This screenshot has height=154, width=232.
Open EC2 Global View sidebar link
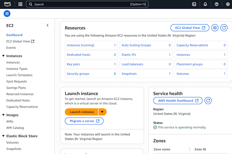[x=20, y=41]
